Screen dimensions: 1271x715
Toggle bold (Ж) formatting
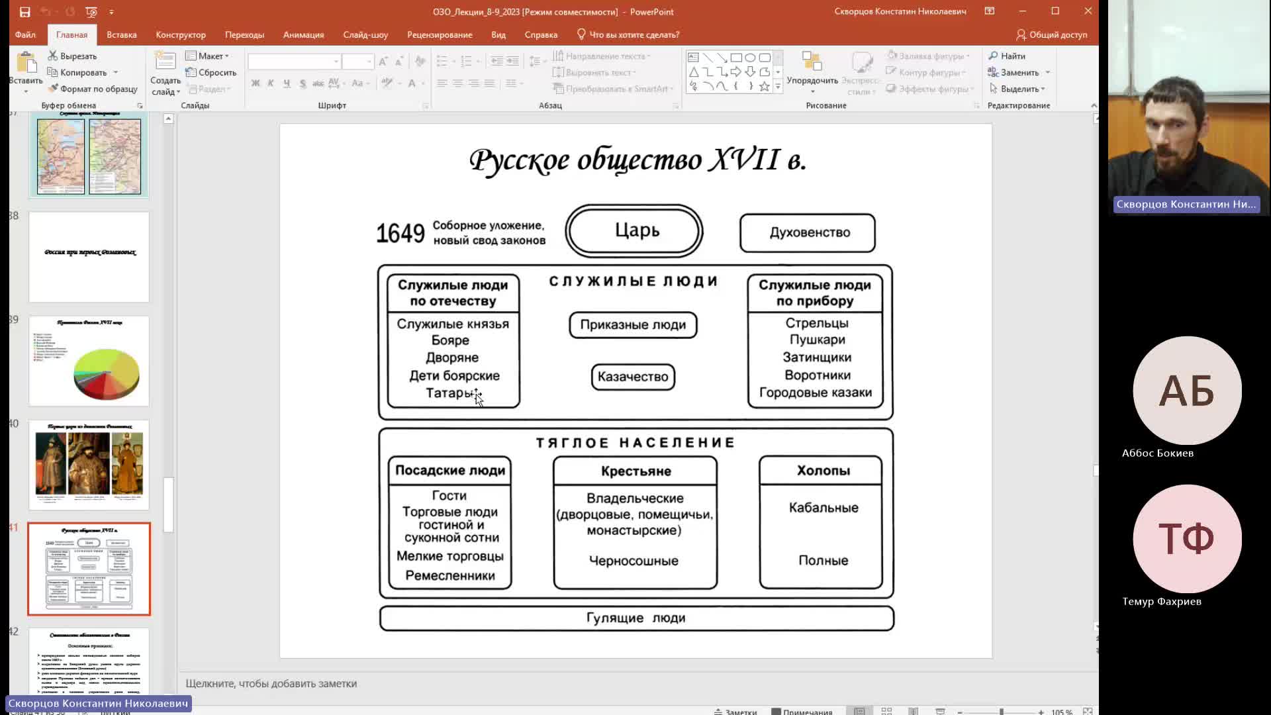coord(256,83)
